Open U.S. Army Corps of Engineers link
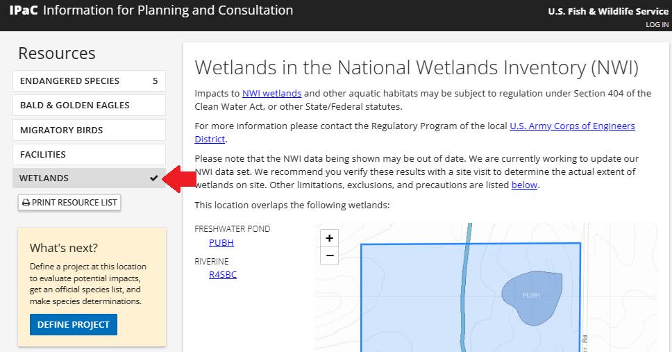 [x=572, y=126]
